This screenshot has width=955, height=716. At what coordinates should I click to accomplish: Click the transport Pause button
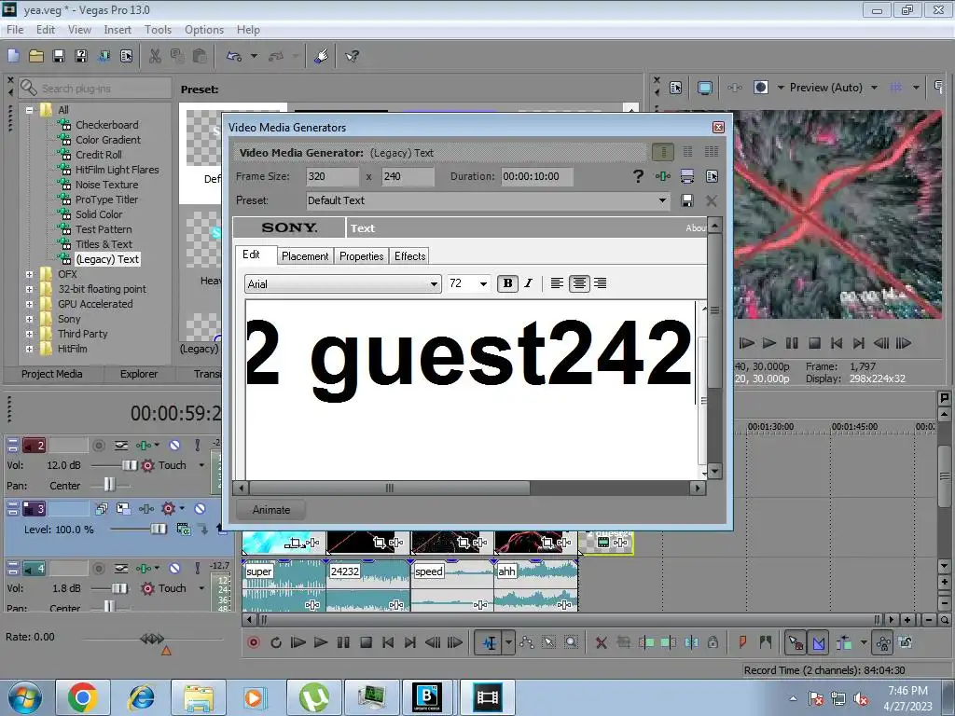343,642
